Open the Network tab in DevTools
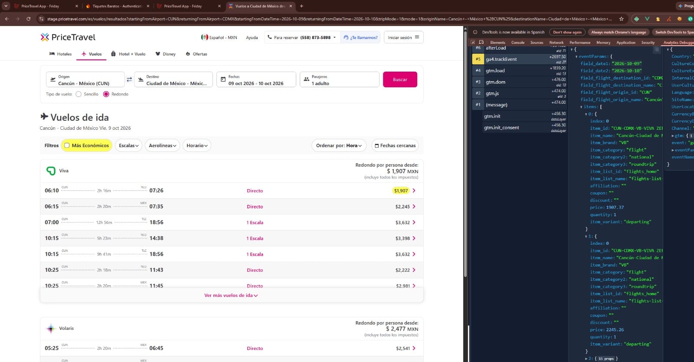Viewport: 694px width, 362px height. tap(557, 43)
